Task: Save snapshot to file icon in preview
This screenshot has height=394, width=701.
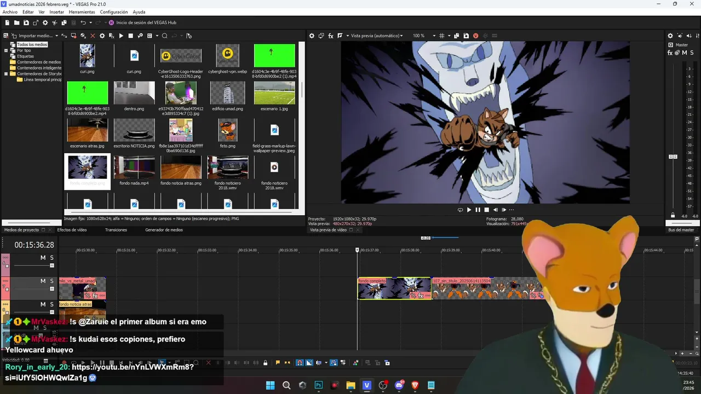Action: [x=466, y=36]
